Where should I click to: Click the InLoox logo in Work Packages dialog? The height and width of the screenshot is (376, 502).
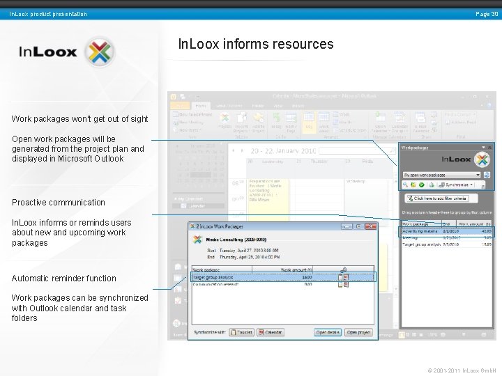coord(197,240)
